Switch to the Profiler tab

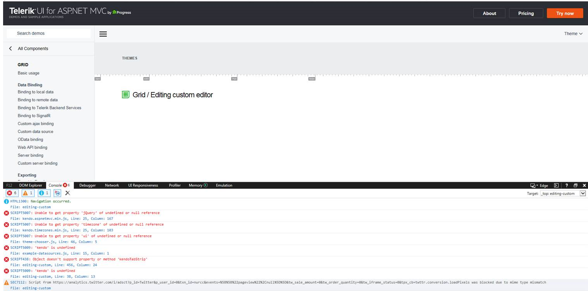tap(175, 185)
